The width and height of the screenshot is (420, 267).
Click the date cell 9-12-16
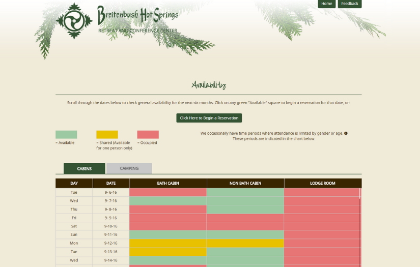pos(111,243)
